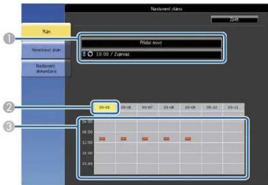
Task: Click the Zpět button
Action: coord(234,20)
